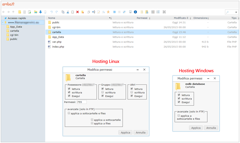Viewport: 240px width, 143px height.
Task: Go forward with the right arrow icon
Action: [9, 12]
